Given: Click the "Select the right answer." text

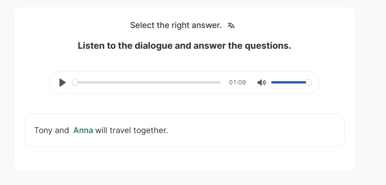Looking at the screenshot, I should click(x=176, y=25).
